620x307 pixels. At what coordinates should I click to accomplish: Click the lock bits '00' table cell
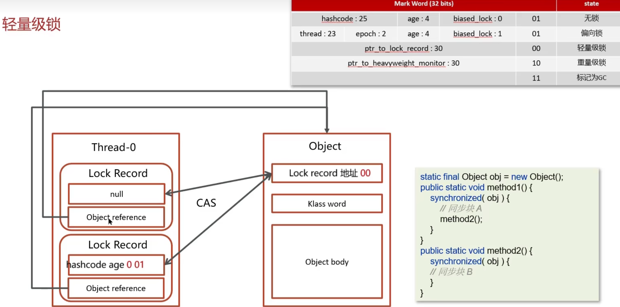(x=536, y=48)
